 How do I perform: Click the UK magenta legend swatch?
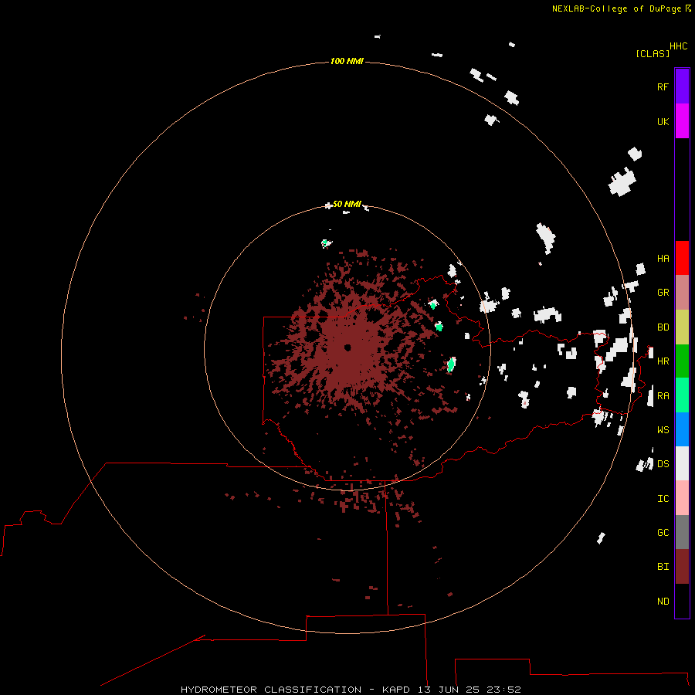tap(682, 121)
